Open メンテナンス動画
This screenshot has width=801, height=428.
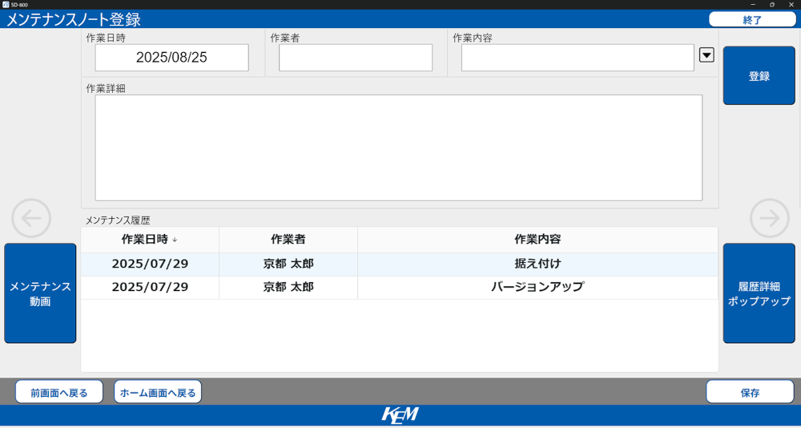click(40, 293)
